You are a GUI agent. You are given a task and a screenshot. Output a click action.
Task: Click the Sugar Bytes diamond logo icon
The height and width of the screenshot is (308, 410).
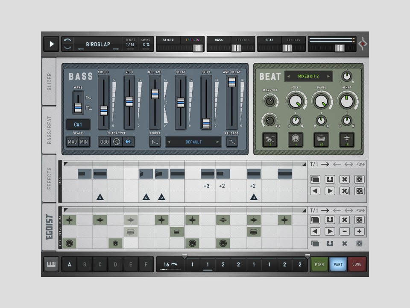coord(363,44)
